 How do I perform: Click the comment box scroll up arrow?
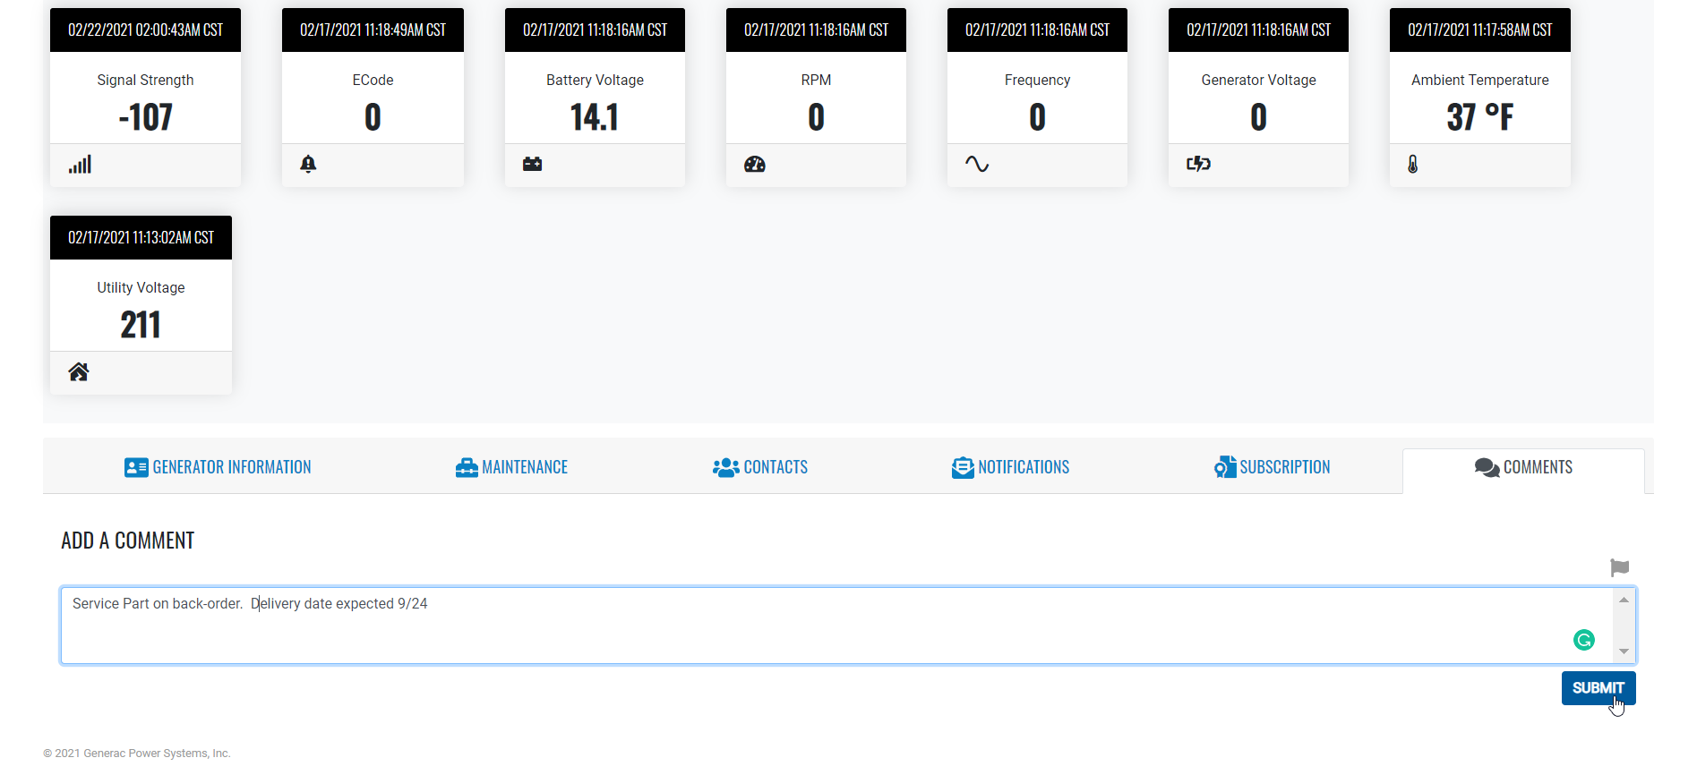coord(1624,600)
